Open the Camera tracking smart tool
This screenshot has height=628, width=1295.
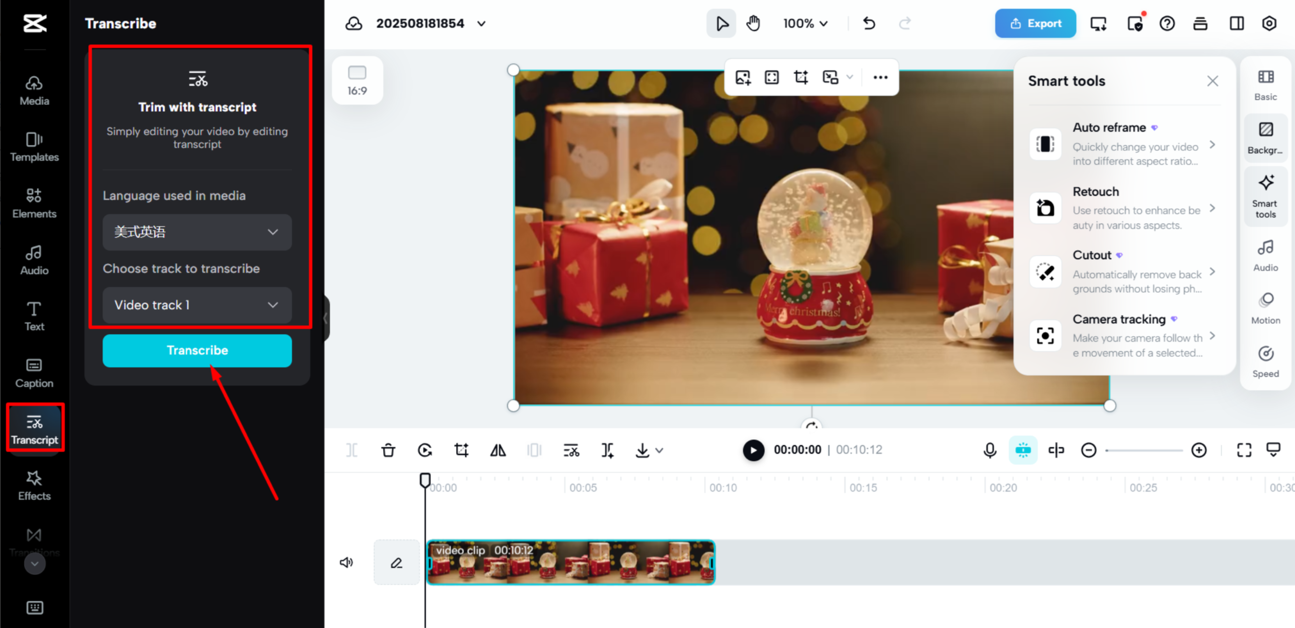(1124, 336)
